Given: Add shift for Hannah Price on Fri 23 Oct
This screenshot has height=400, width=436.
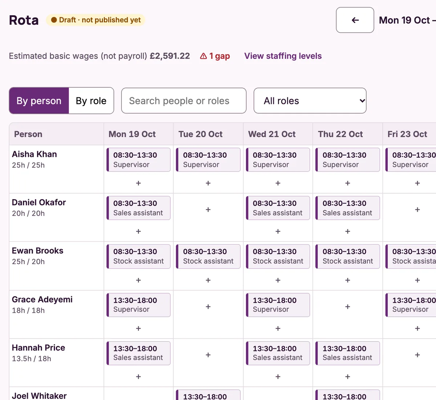Looking at the screenshot, I should 417,355.
